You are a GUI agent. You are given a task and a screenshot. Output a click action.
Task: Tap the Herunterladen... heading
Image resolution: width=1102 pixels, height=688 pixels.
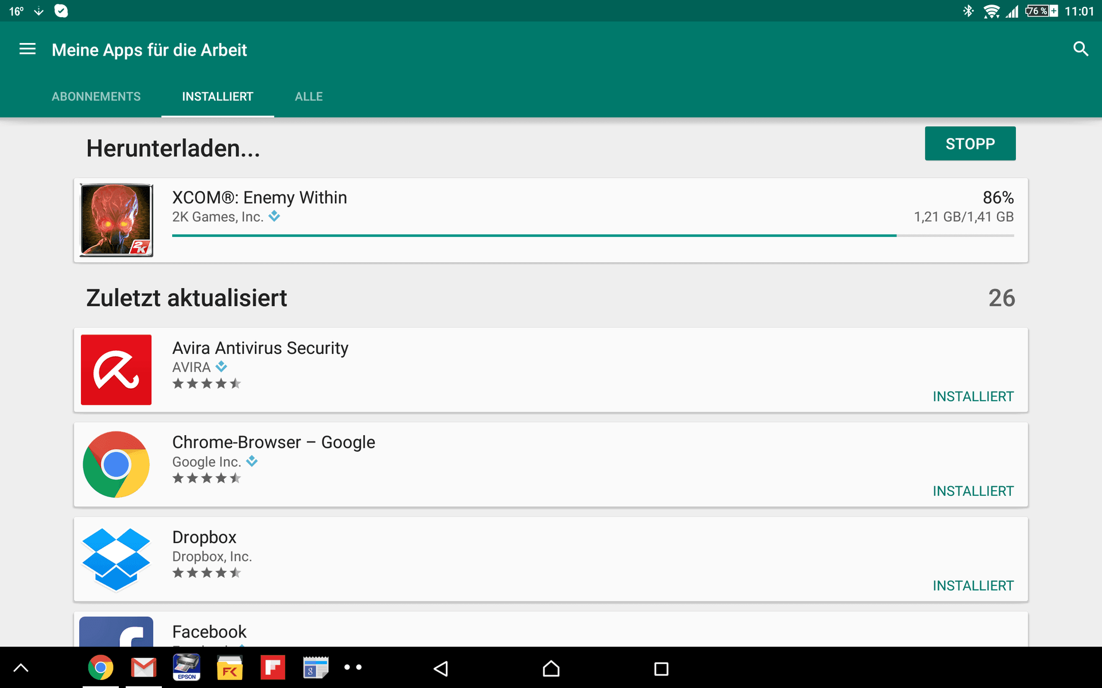coord(173,148)
